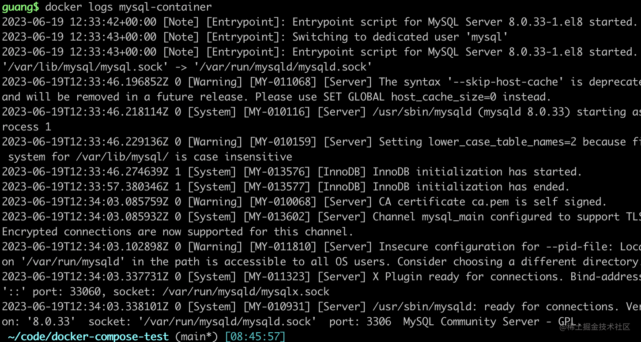Click the "Switching to dedicated user 'mysql'" message

point(400,37)
